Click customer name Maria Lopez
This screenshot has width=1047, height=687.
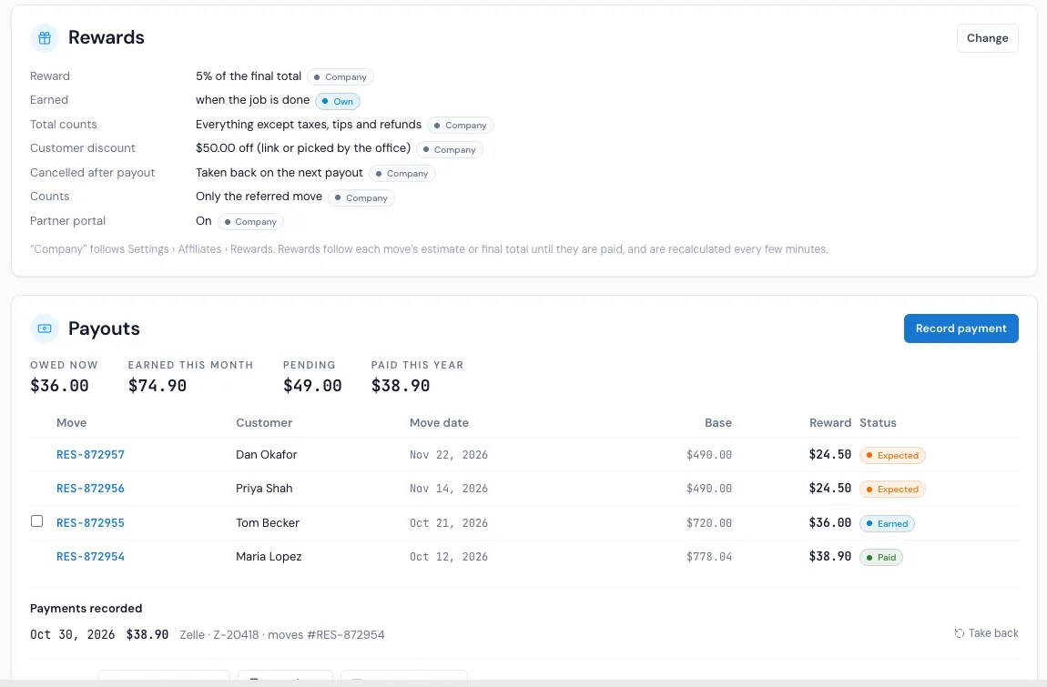tap(269, 557)
